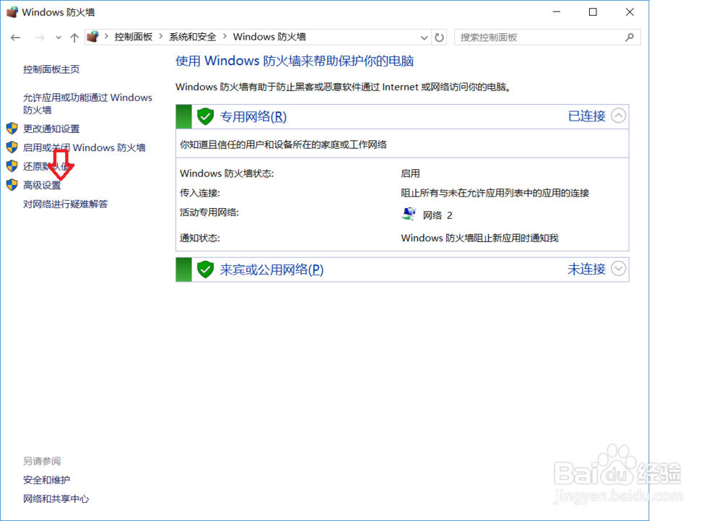Screen dimensions: 722x521
Task: Open 网络和共享中心 link
Action: [x=56, y=499]
